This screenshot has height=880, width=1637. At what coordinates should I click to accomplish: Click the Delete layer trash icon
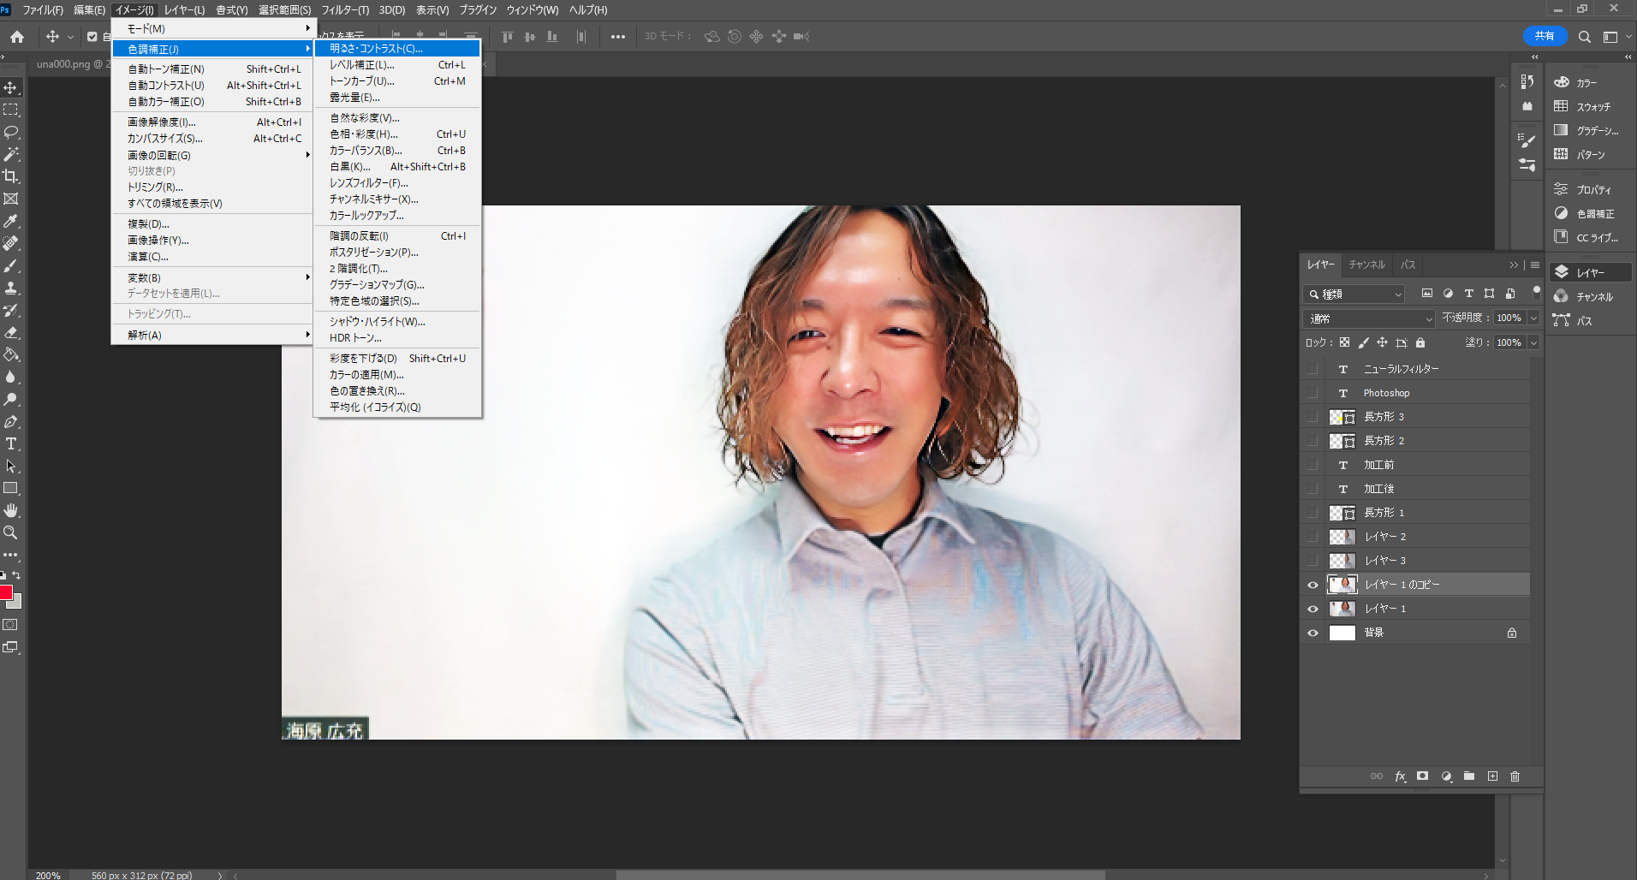tap(1515, 776)
